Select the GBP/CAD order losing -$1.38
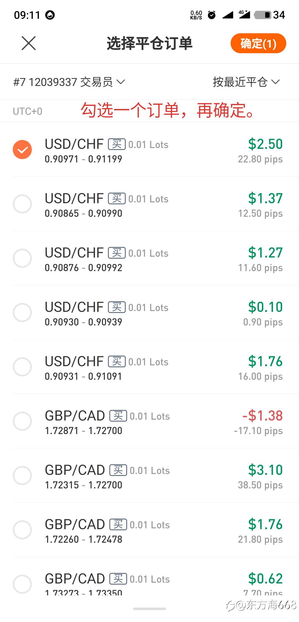Screen dimensions: 299x622 pos(22,421)
